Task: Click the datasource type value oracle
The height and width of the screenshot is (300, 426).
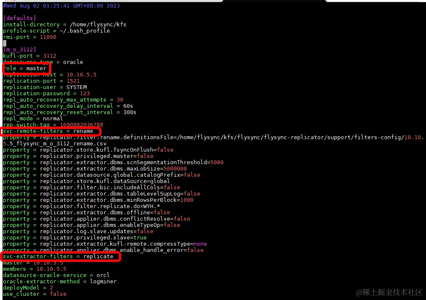Action: point(73,62)
